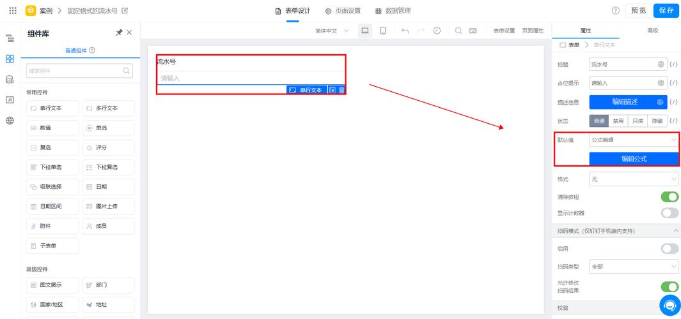Set status to 禁用
The width and height of the screenshot is (681, 319).
618,121
